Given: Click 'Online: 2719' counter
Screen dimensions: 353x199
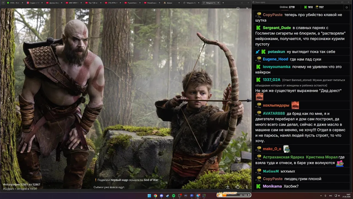Looking at the screenshot, I should [287, 7].
